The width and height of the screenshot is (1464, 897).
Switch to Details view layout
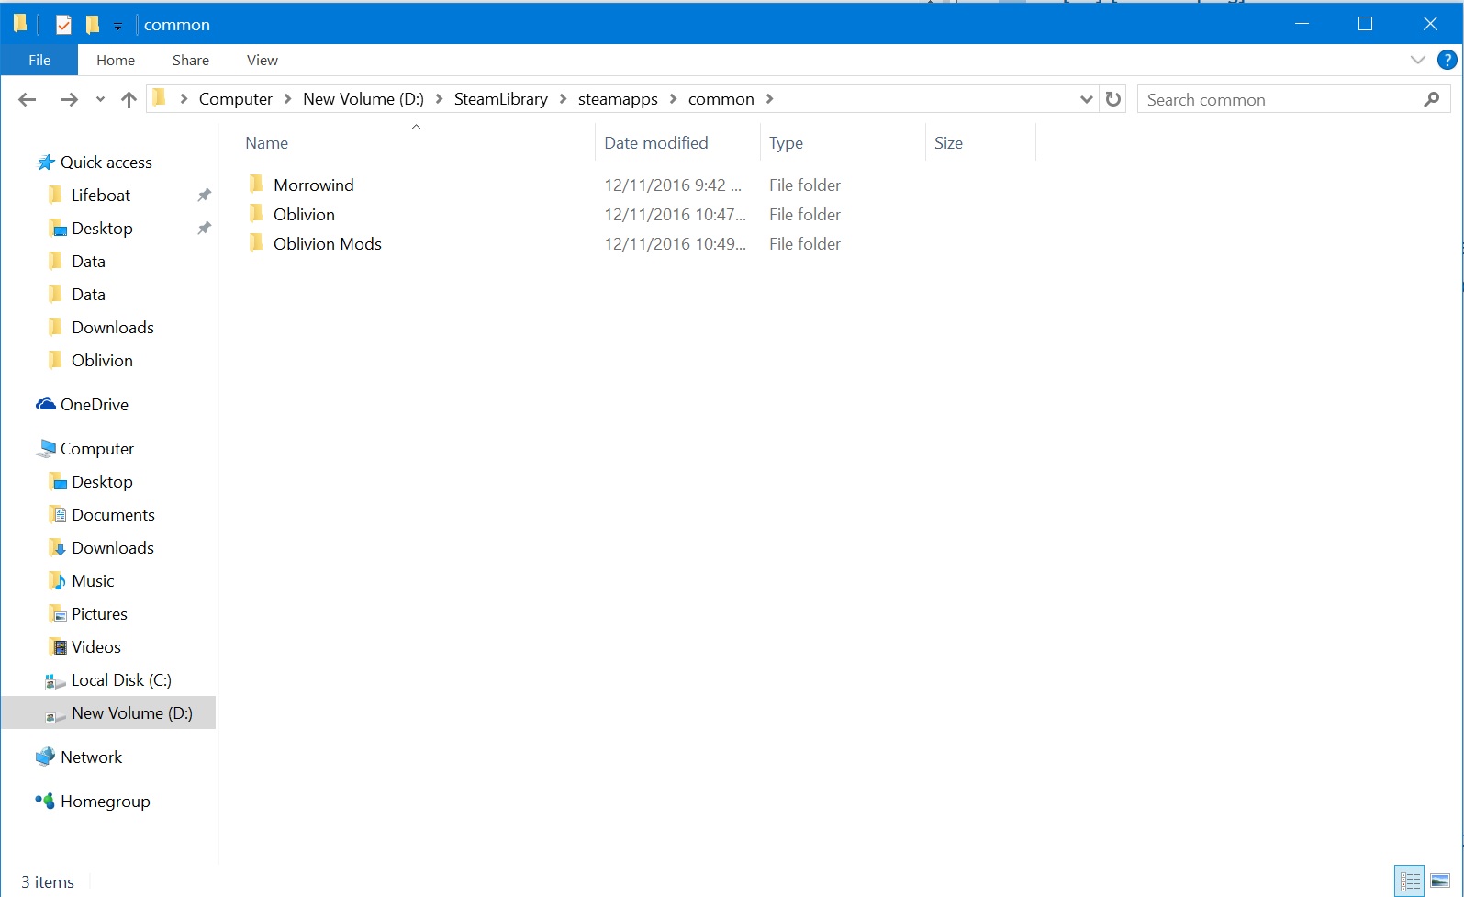(x=1410, y=881)
